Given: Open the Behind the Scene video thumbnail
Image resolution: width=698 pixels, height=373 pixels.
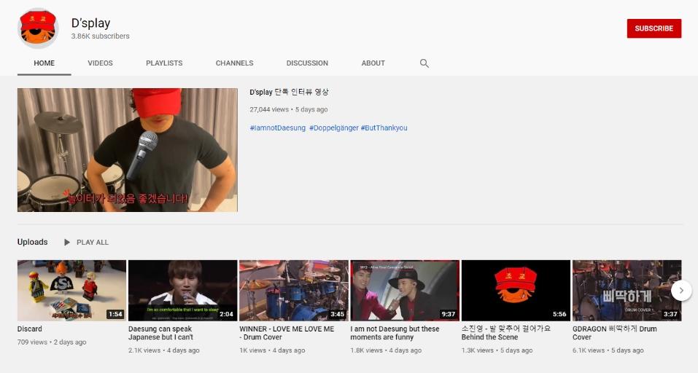Looking at the screenshot, I should tap(516, 290).
